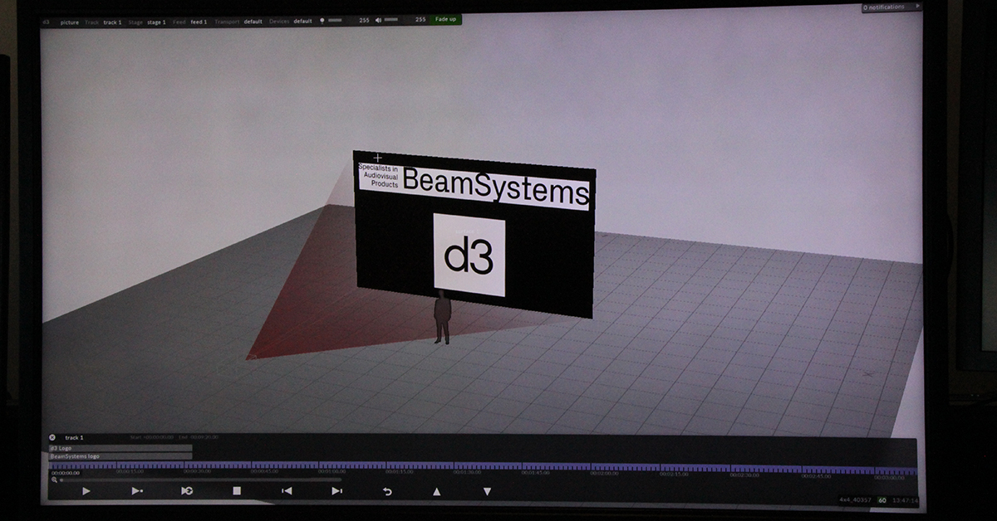Click the 00:00:15.00 timeline marker
Image resolution: width=997 pixels, height=521 pixels.
(x=130, y=472)
